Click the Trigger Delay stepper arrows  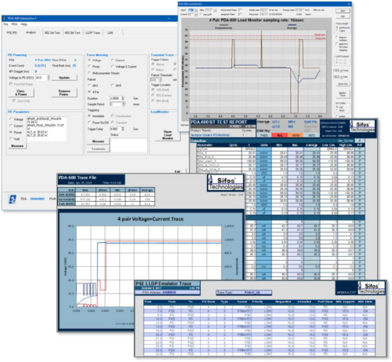[122, 129]
